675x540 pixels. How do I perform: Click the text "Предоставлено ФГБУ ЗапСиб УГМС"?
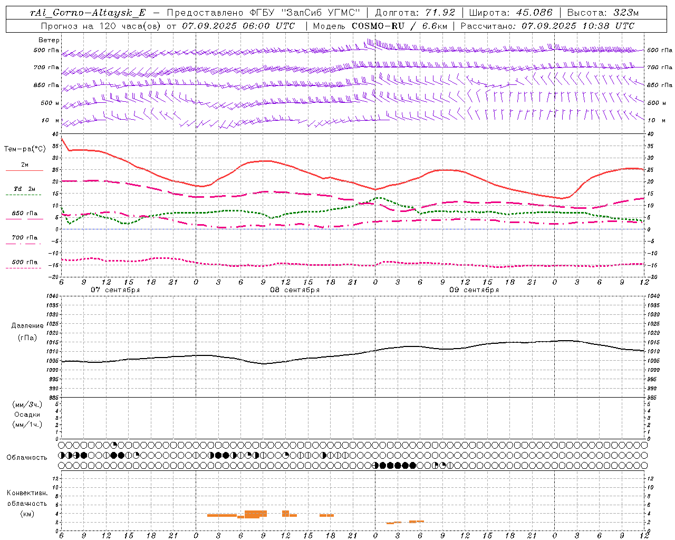pos(263,13)
